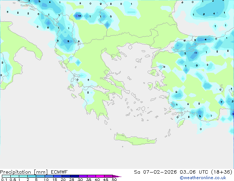Select the 35–40 mm legend color swatch

click(x=91, y=176)
